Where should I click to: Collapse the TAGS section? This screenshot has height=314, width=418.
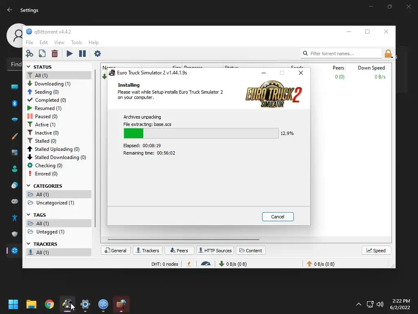(29, 215)
